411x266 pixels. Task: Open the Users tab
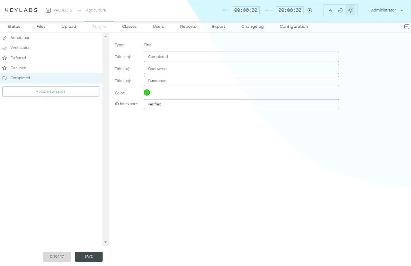pos(158,26)
